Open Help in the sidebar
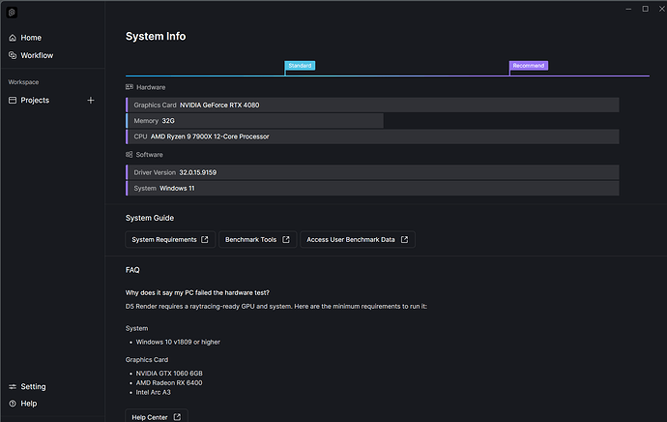This screenshot has width=667, height=422. (28, 403)
